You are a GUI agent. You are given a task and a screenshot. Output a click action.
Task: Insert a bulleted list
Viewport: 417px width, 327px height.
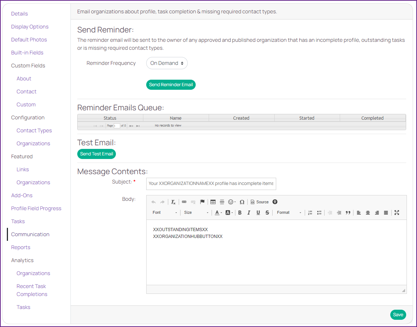(319, 213)
